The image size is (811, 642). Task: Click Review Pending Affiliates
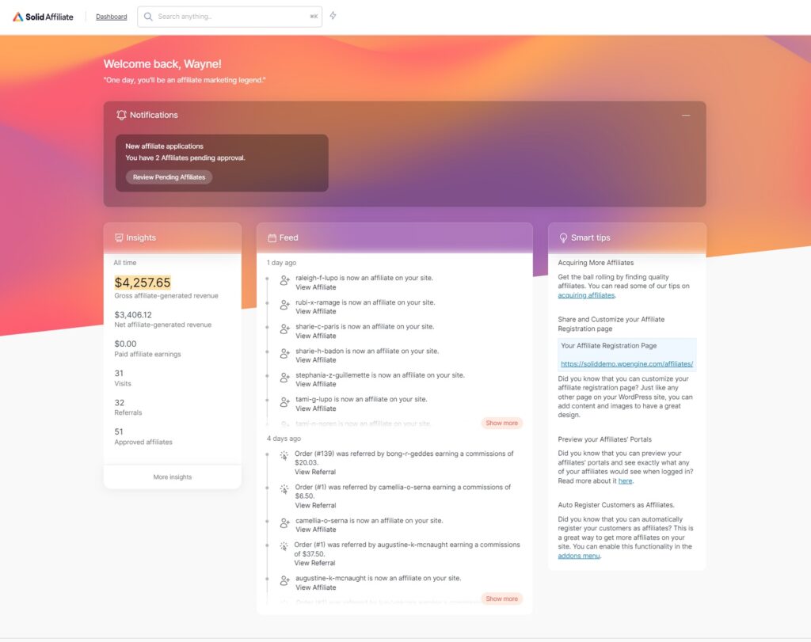(168, 177)
